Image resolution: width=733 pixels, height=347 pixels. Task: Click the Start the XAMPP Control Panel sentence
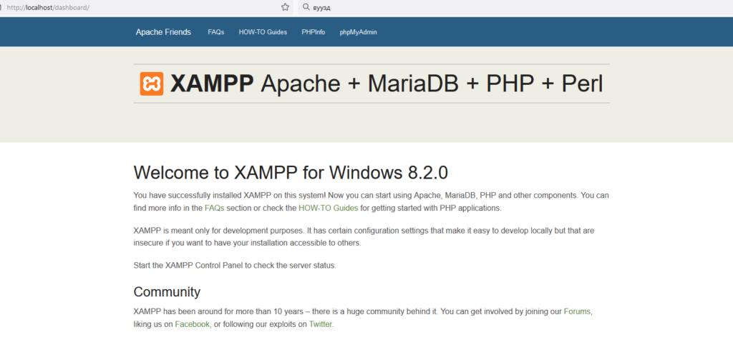[x=235, y=266]
